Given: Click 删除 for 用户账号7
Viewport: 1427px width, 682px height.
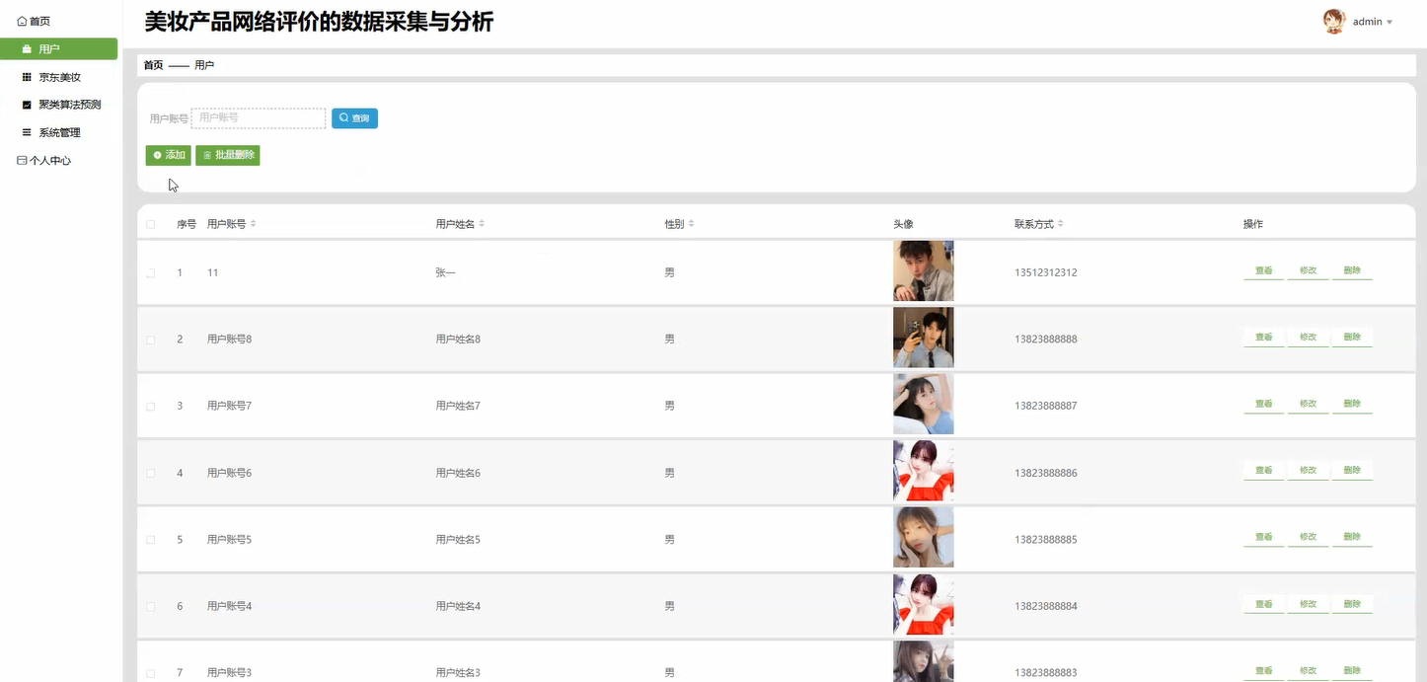Looking at the screenshot, I should (x=1352, y=404).
